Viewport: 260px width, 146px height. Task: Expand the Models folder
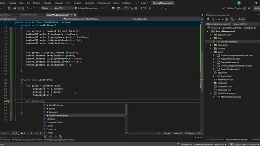coord(211,49)
